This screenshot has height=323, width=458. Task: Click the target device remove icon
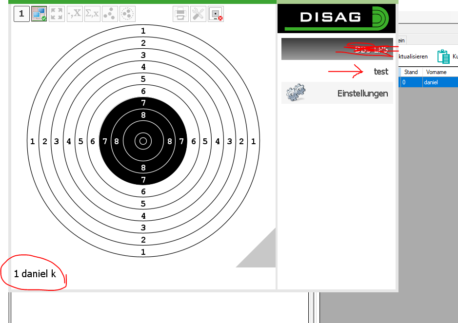(x=216, y=14)
